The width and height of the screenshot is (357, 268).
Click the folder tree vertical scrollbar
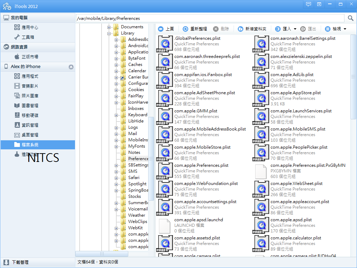(x=151, y=158)
